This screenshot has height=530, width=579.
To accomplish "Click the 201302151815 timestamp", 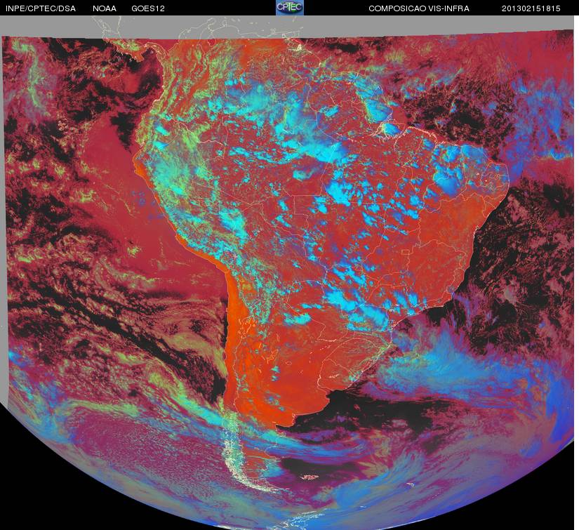I will coord(531,8).
